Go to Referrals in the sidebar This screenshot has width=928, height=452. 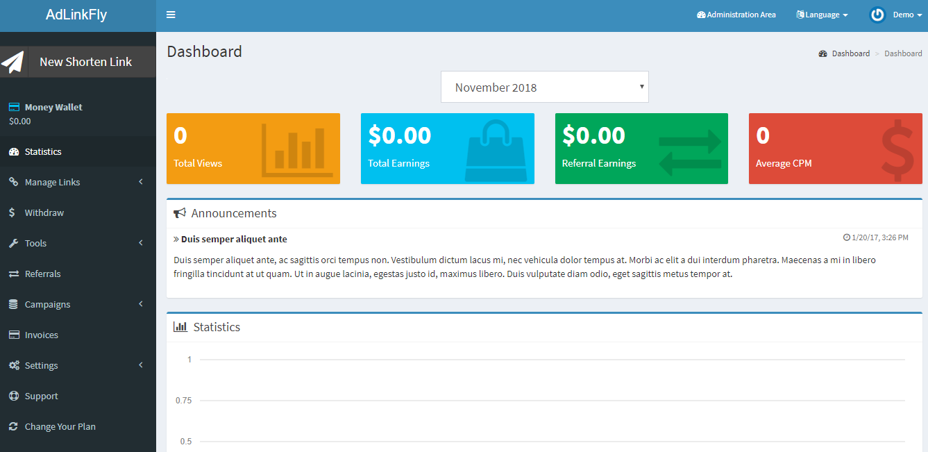point(78,274)
